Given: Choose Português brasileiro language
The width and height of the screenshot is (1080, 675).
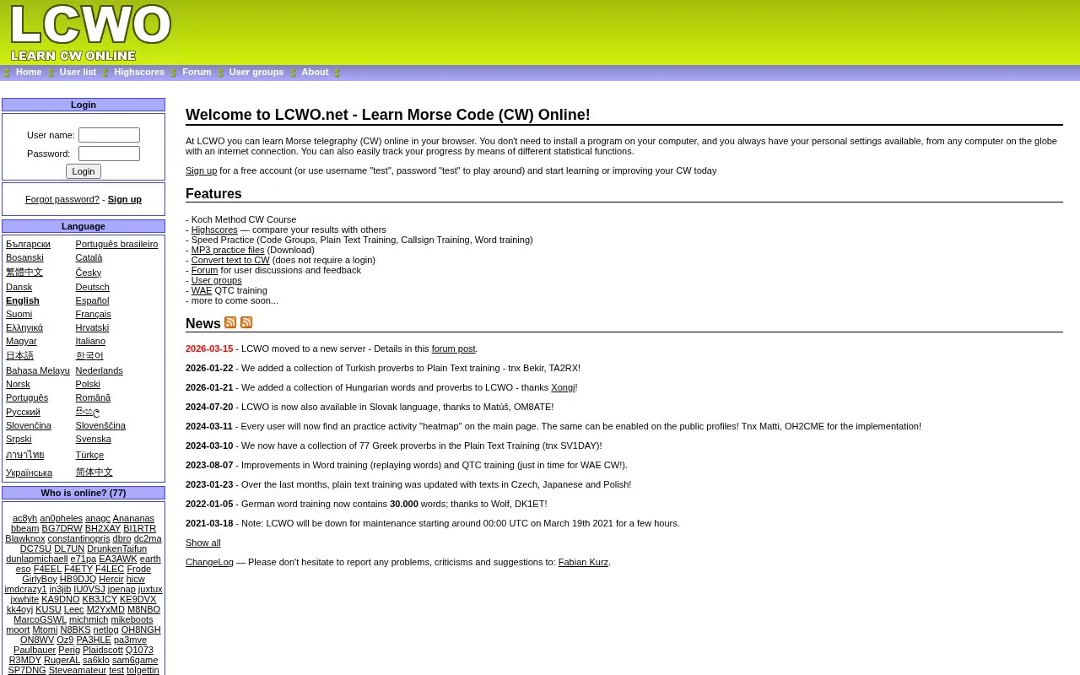Looking at the screenshot, I should [x=117, y=244].
